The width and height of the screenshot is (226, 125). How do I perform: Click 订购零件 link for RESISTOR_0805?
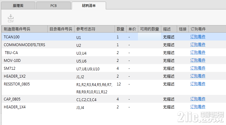(198, 84)
